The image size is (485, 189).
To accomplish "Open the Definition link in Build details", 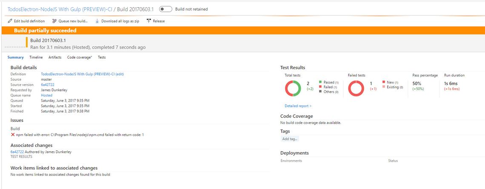I will pos(82,74).
